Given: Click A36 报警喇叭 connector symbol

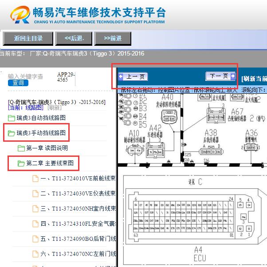Looking at the screenshot, I should coord(251,147).
